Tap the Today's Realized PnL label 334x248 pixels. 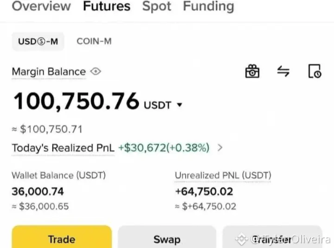(x=62, y=148)
